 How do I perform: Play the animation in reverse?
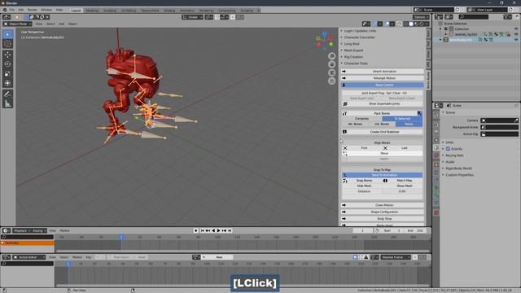click(213, 230)
